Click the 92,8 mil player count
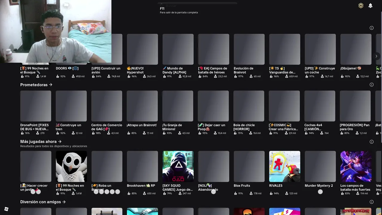 pyautogui.click(x=187, y=76)
